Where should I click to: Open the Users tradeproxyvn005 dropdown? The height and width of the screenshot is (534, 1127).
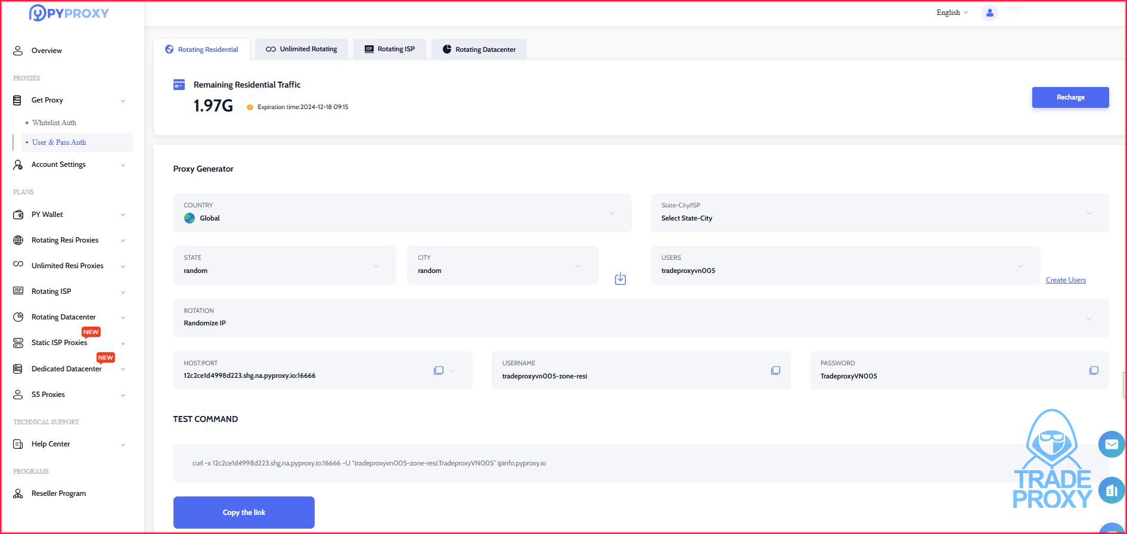point(846,265)
